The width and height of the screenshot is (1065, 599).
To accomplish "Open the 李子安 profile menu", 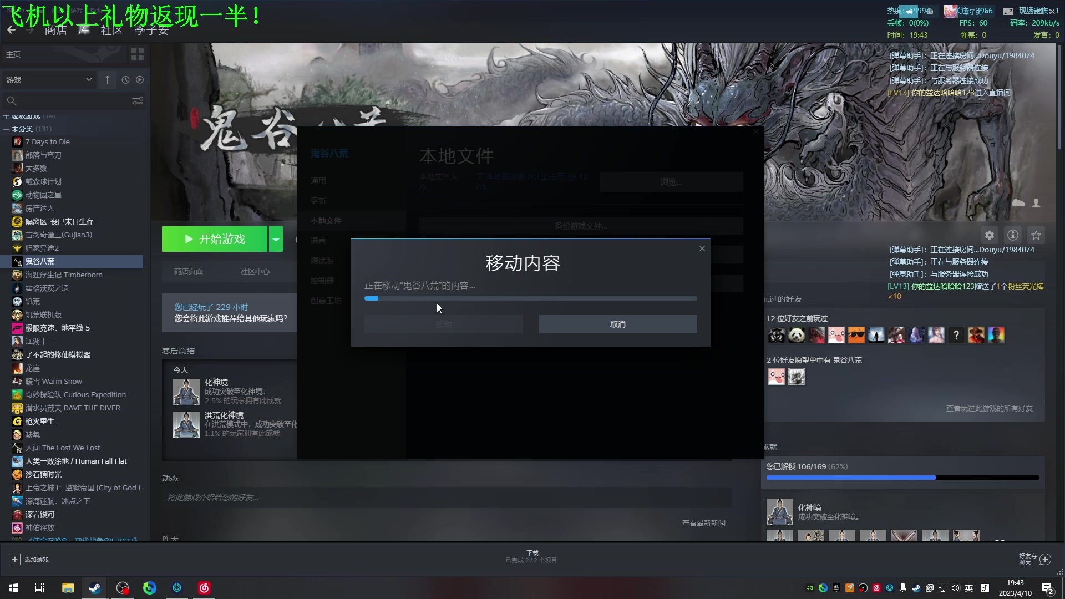I will [151, 30].
